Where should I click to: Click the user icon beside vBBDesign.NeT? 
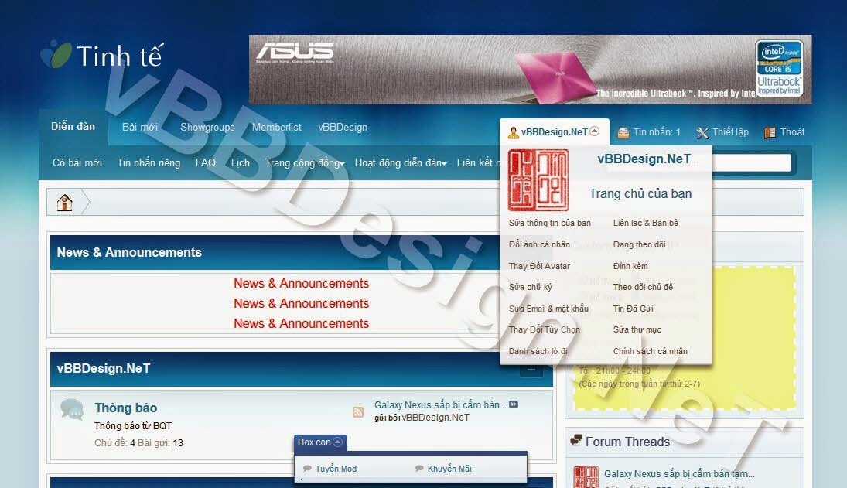(x=513, y=132)
